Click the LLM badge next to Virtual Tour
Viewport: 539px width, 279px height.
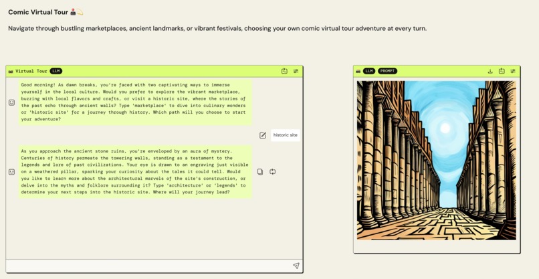point(56,71)
